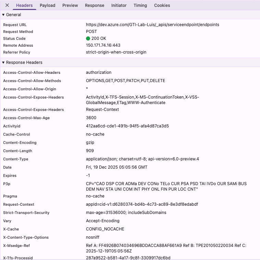Click the Request URL value
Viewport: 260px width, 260px height.
(152, 25)
